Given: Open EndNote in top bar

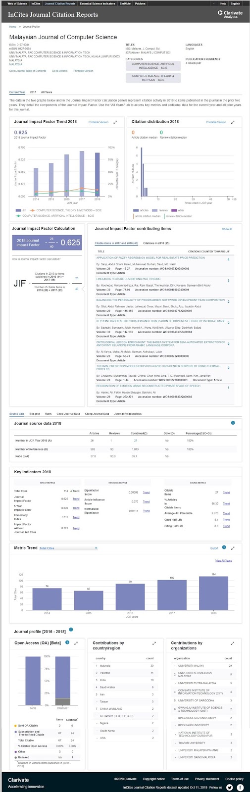Looking at the screenshot, I should 125,3.
